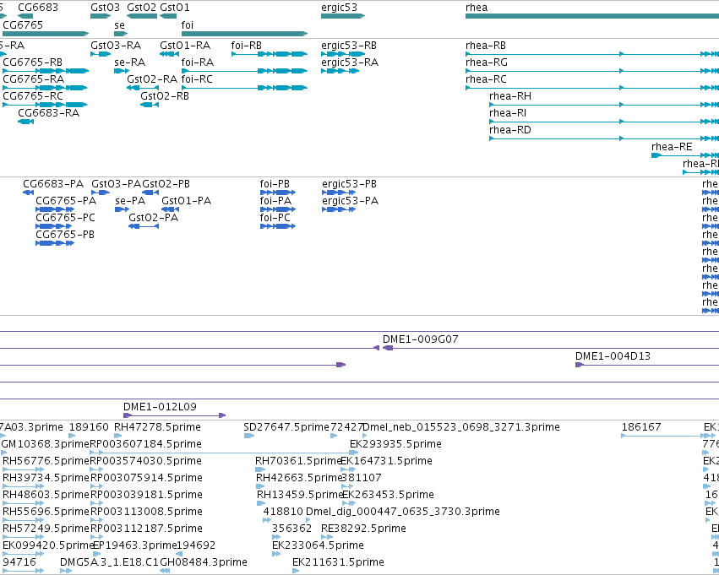Select EST Dmel_dig_000447_0635_3730.3prime
Screen dimensions: 719x575
(403, 513)
